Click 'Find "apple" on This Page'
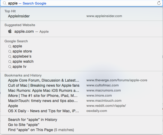Viewport: 163px width, 135px height. pyautogui.click(x=82, y=130)
